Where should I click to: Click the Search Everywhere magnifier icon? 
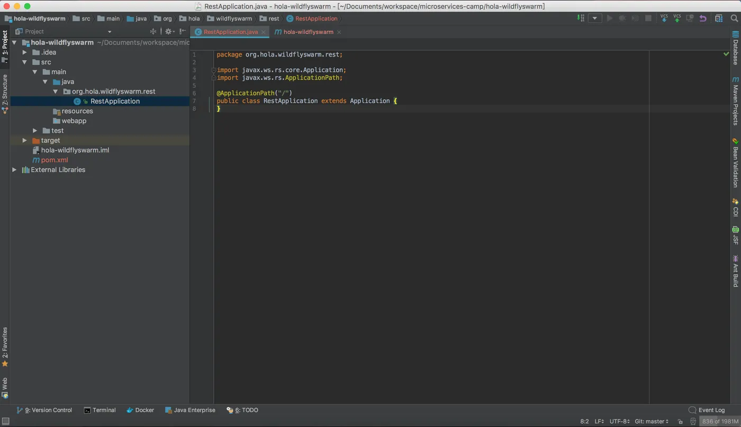pos(734,19)
